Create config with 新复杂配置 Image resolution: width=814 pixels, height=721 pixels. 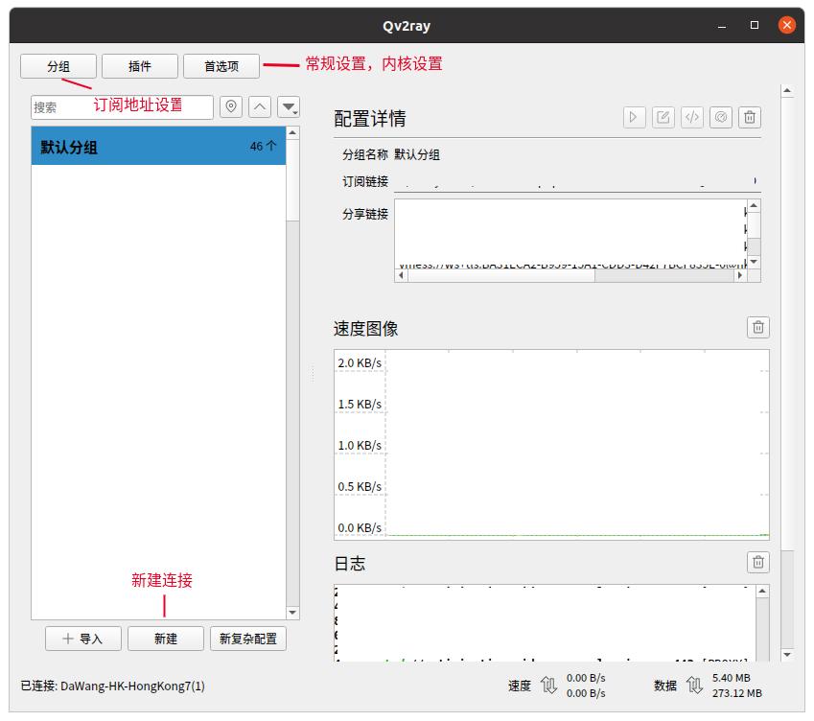pos(249,638)
